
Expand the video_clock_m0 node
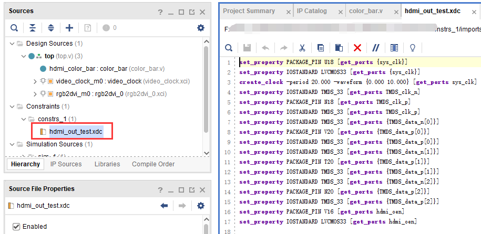coord(35,81)
